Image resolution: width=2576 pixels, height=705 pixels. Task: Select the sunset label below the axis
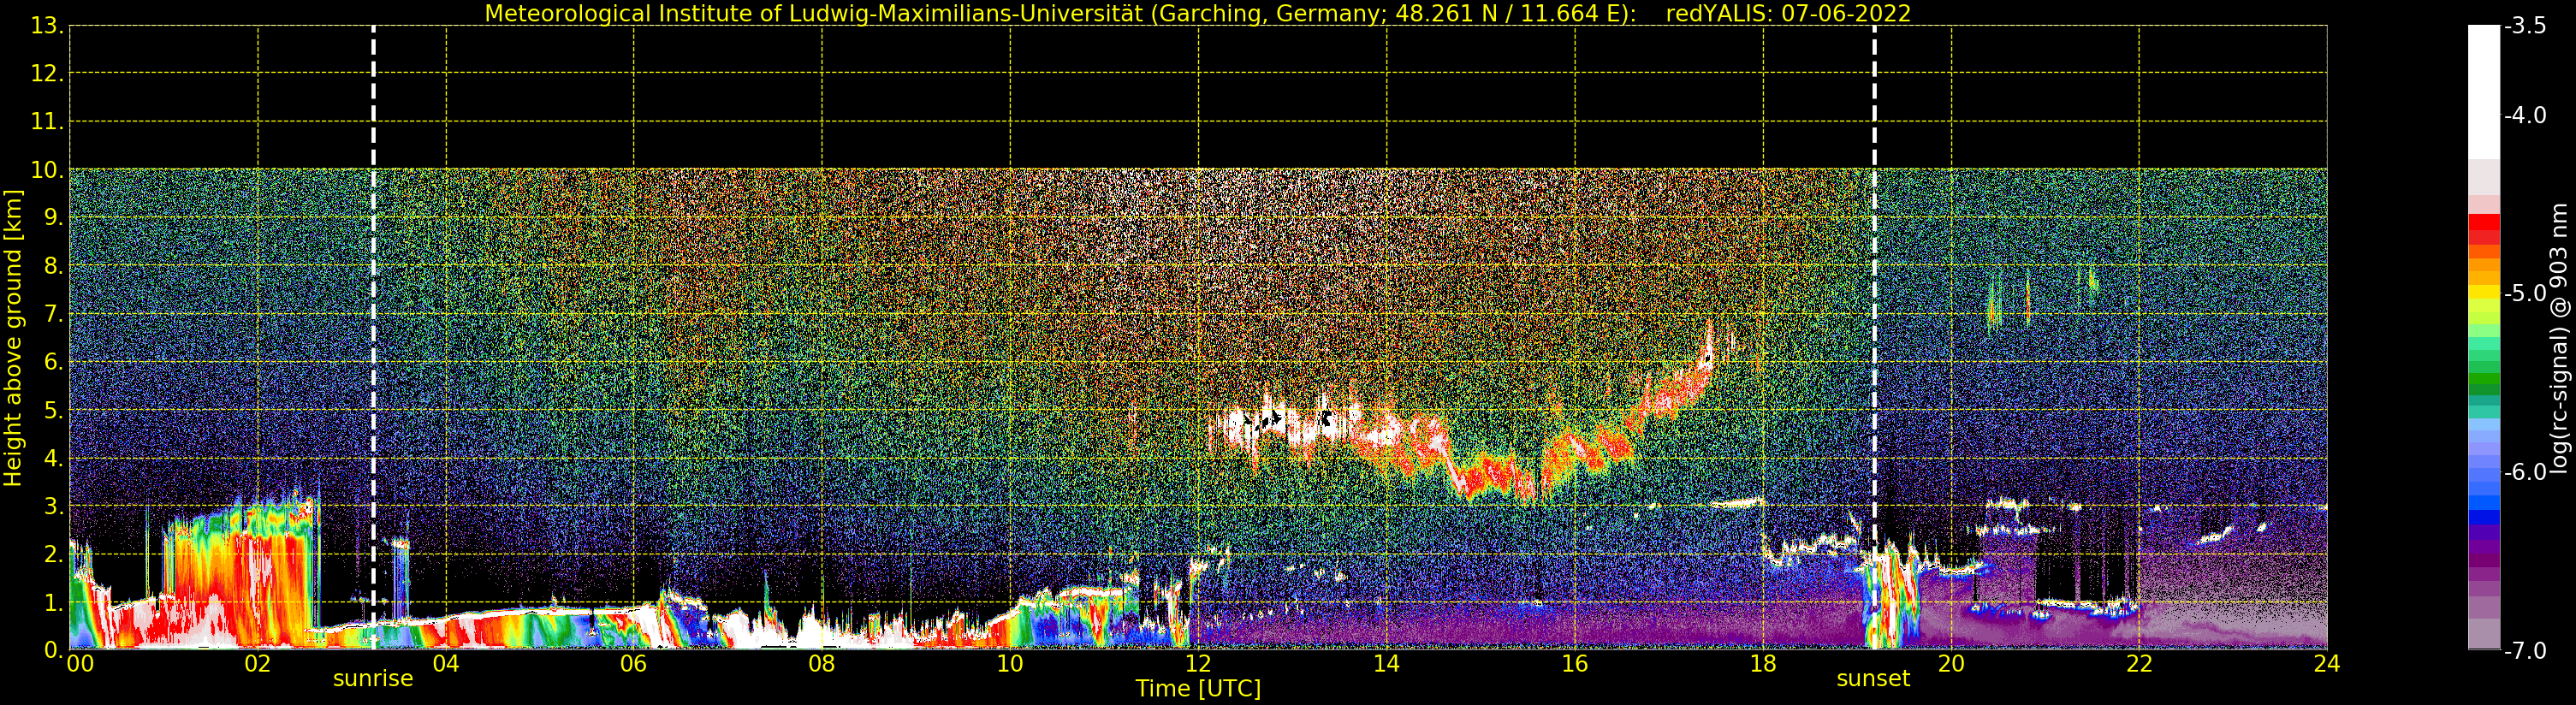[x=1873, y=679]
